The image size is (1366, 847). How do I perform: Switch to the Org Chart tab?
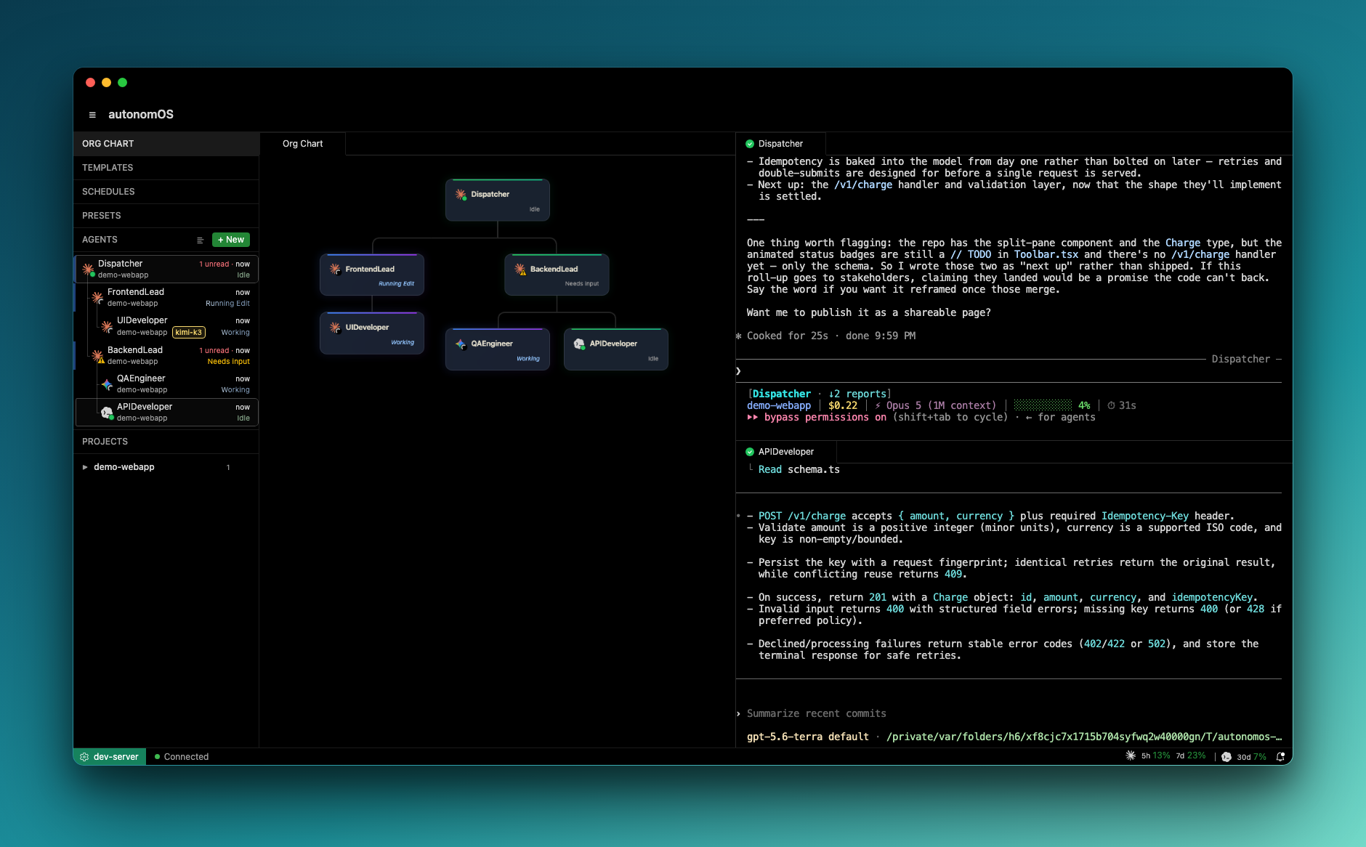pyautogui.click(x=303, y=144)
